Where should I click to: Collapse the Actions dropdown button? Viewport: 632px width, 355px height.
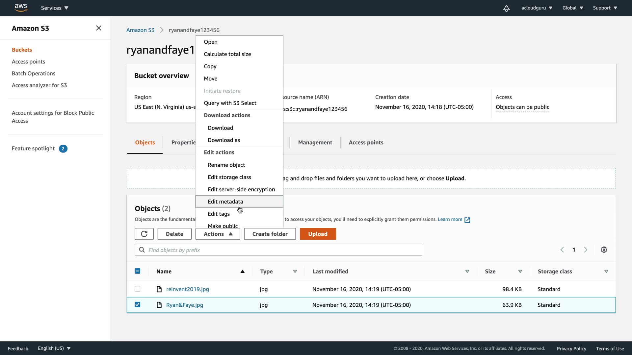218,234
